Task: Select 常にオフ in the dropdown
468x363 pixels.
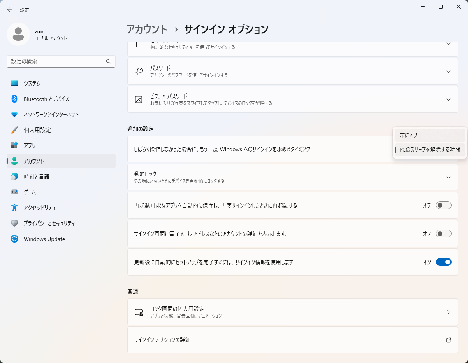Action: pos(430,135)
